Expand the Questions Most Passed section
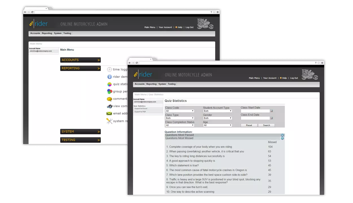The width and height of the screenshot is (353, 203). 282,135
